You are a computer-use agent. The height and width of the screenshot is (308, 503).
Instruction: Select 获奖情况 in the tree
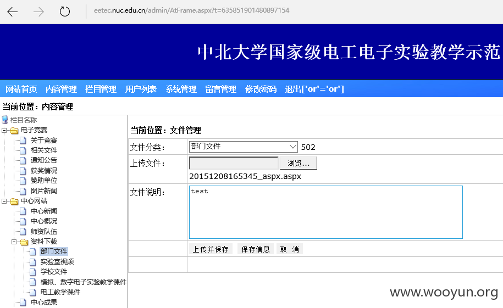click(44, 171)
